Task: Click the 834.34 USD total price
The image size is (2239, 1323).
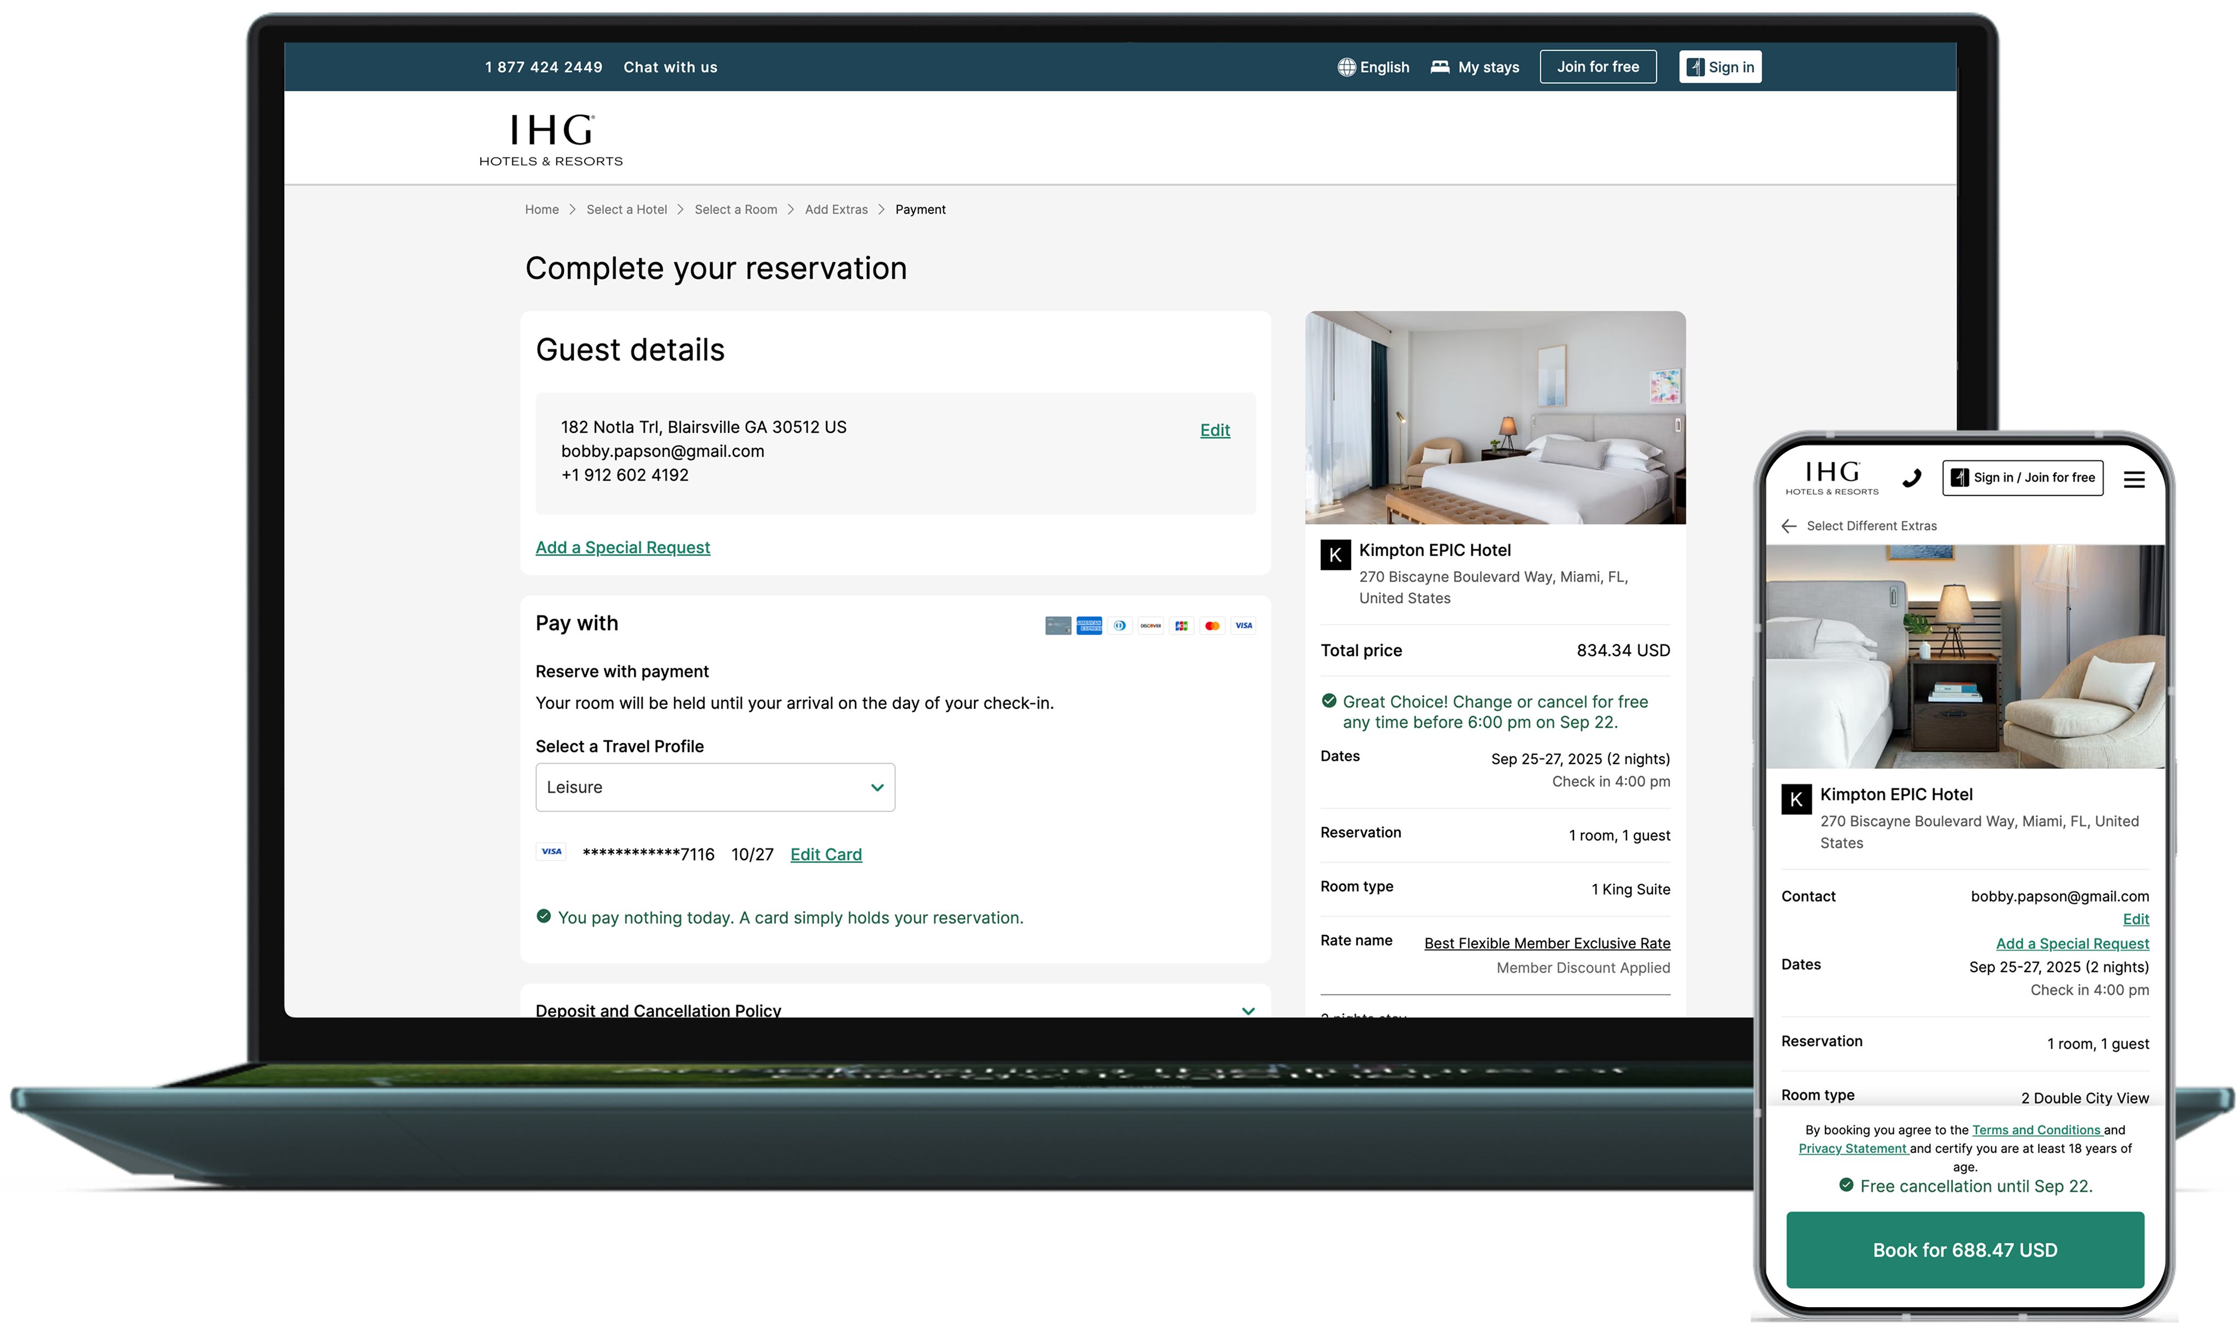Action: (x=1622, y=651)
